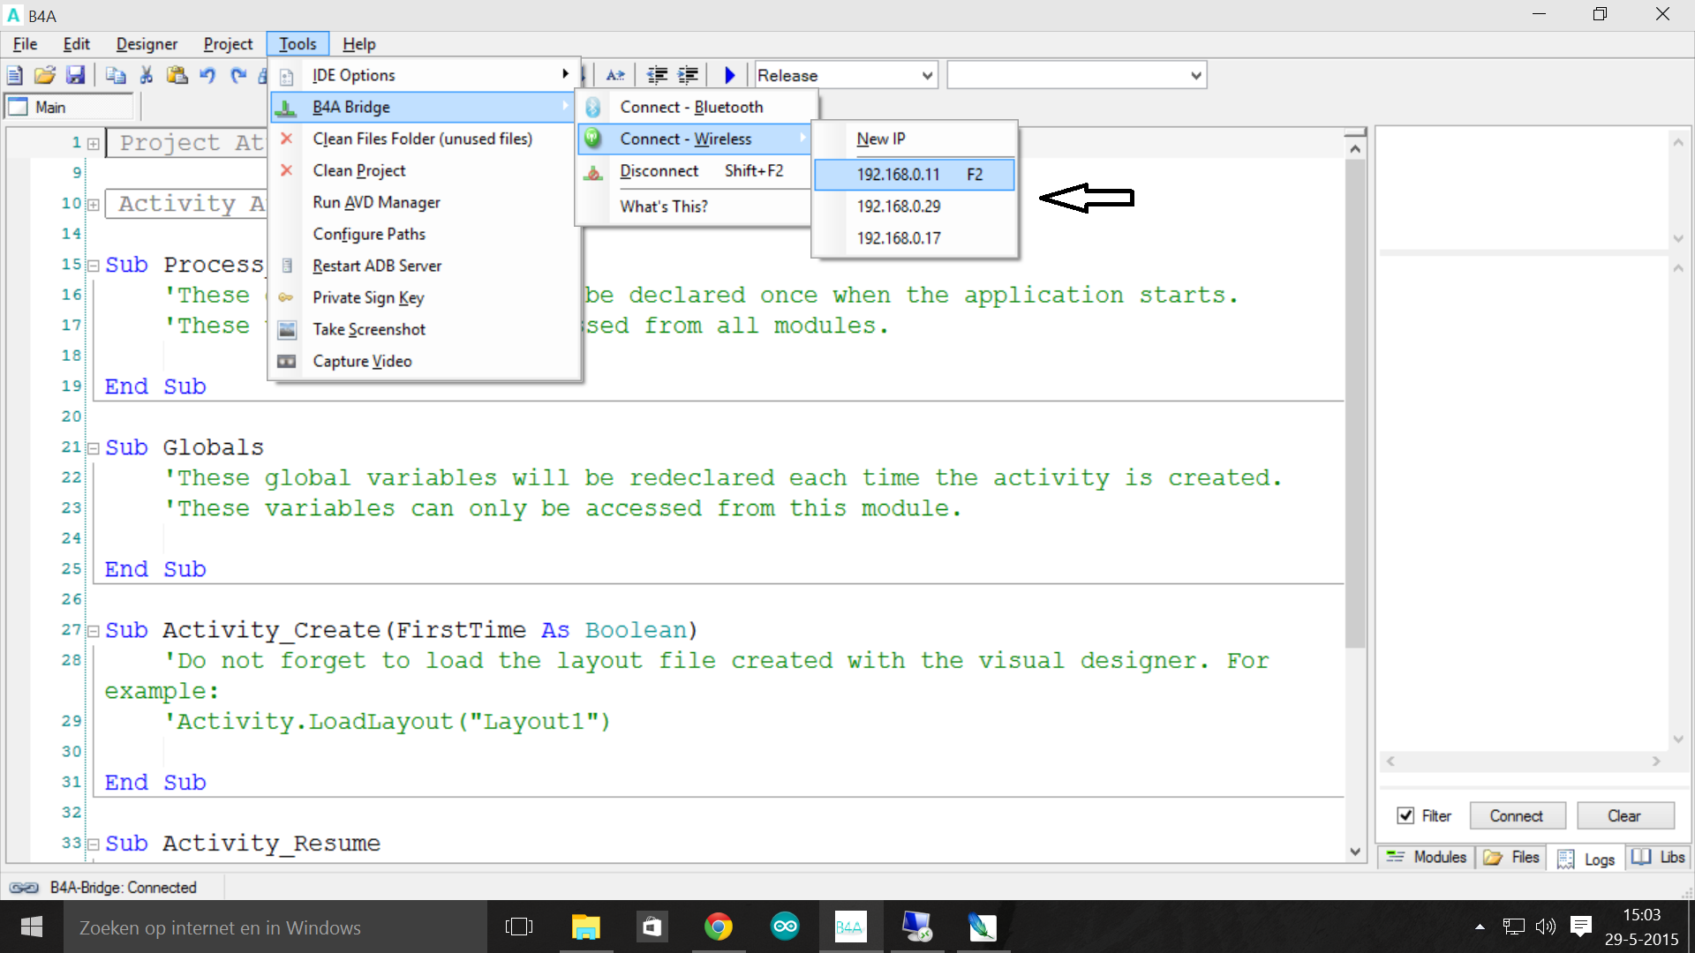Click the increase indent toolbar icon

(x=687, y=75)
